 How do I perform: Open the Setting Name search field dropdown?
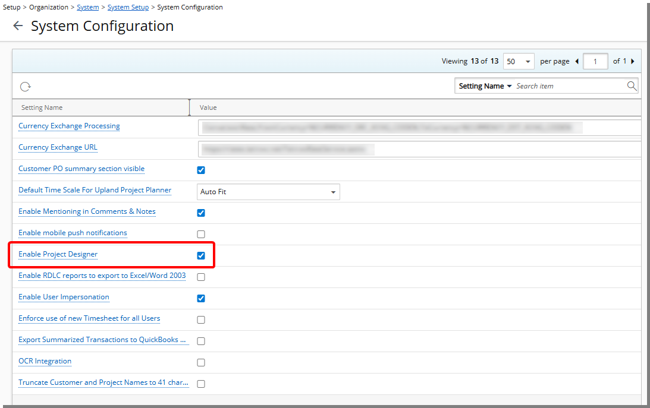coord(484,86)
